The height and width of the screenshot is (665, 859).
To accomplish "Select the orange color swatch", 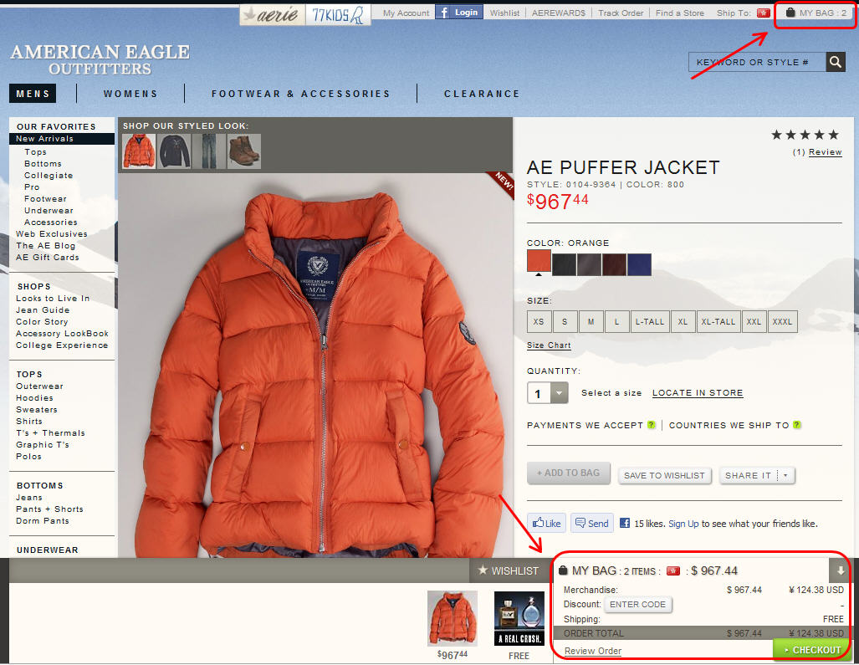I will (539, 261).
